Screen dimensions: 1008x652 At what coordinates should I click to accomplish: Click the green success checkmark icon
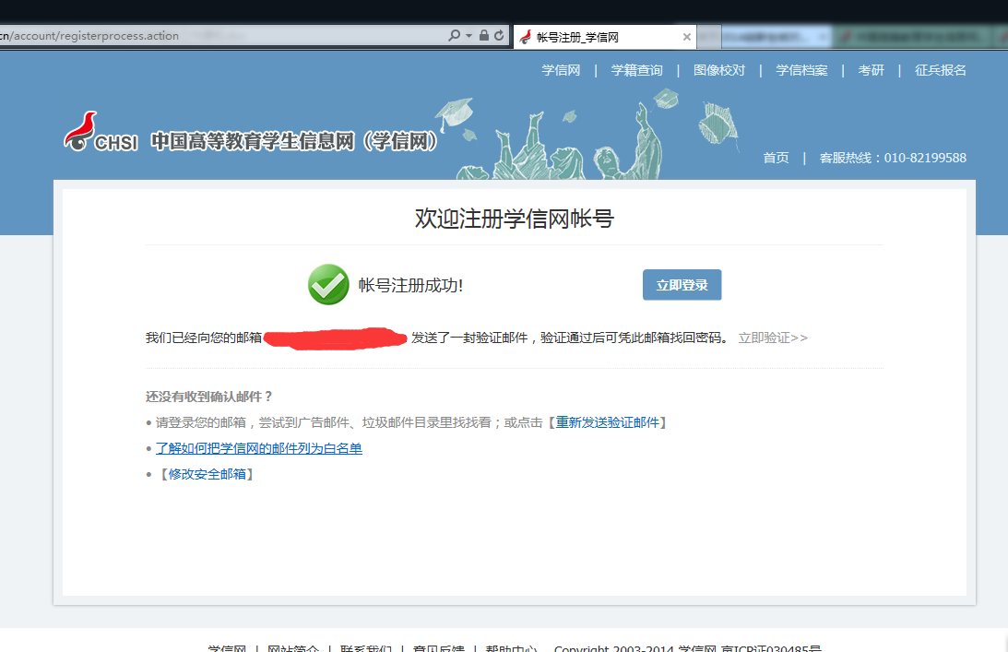[x=328, y=284]
